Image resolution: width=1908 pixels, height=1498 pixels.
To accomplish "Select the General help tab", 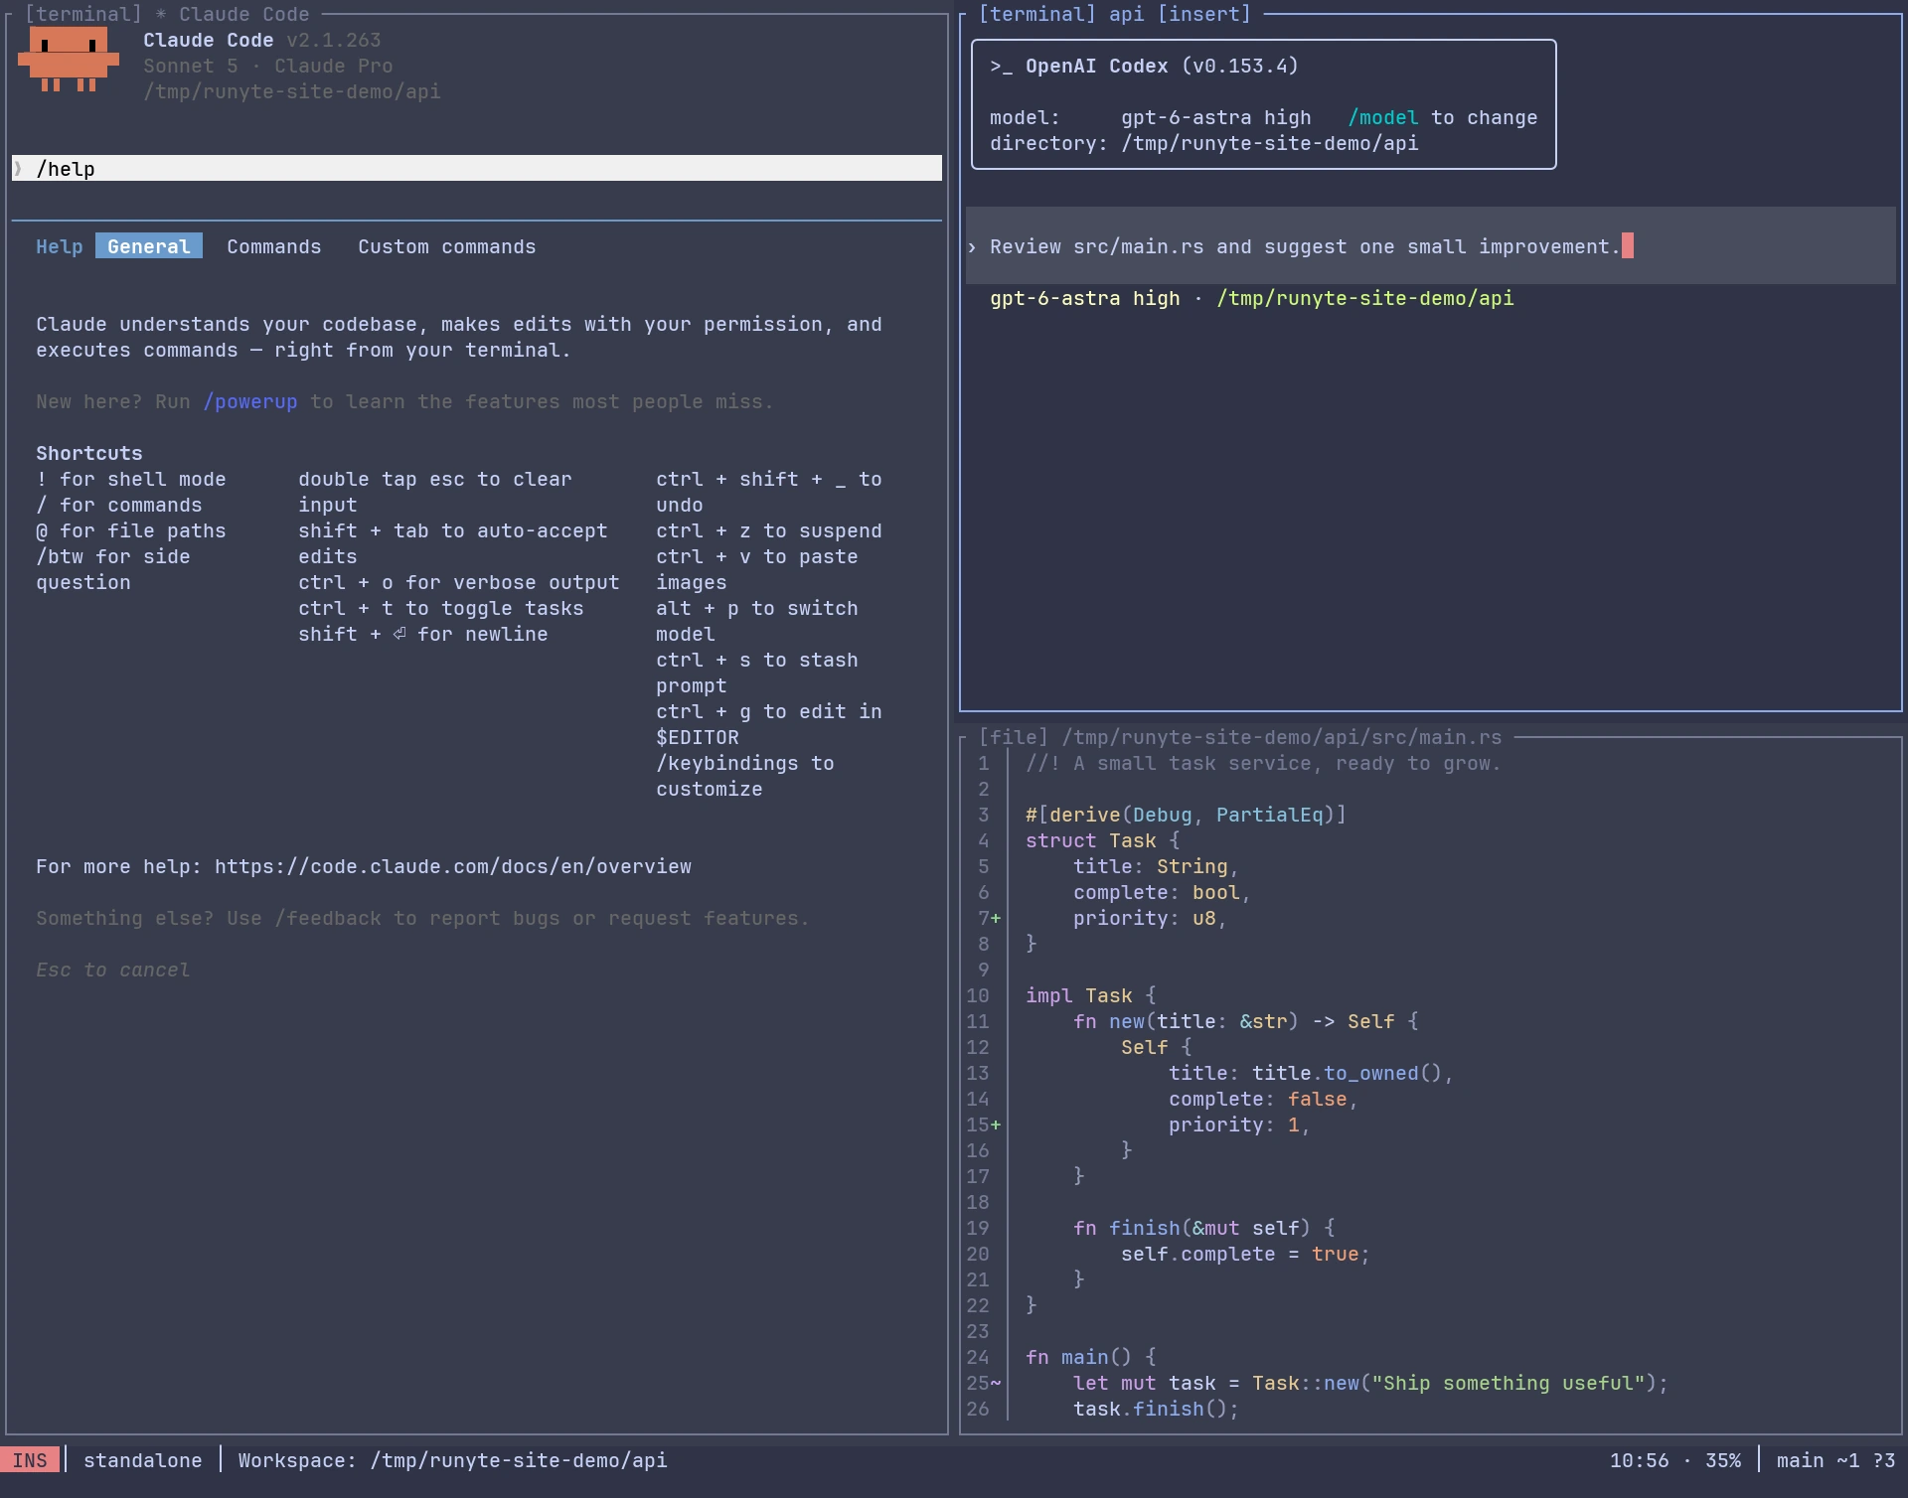I will 149,246.
